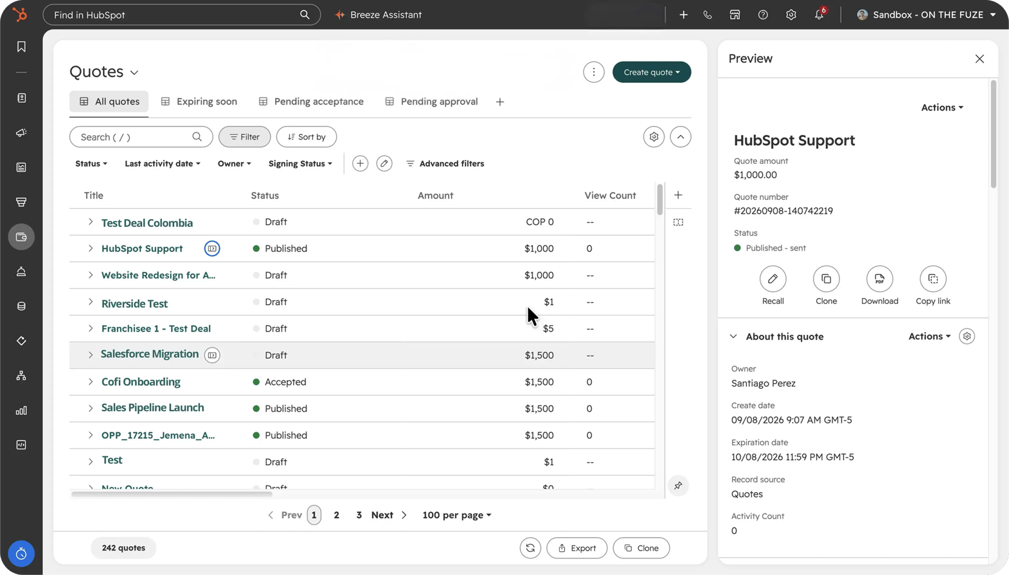The height and width of the screenshot is (575, 1009).
Task: Click the Sort by button
Action: (307, 137)
